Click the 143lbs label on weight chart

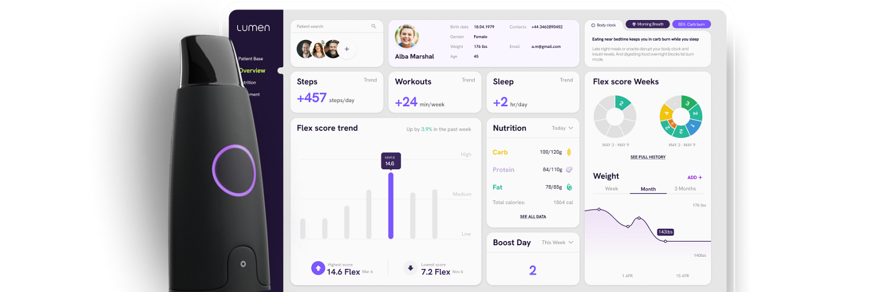tap(666, 232)
